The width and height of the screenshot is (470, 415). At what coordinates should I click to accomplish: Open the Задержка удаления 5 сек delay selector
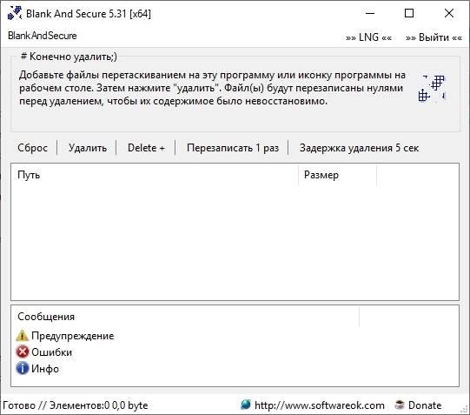(x=359, y=148)
